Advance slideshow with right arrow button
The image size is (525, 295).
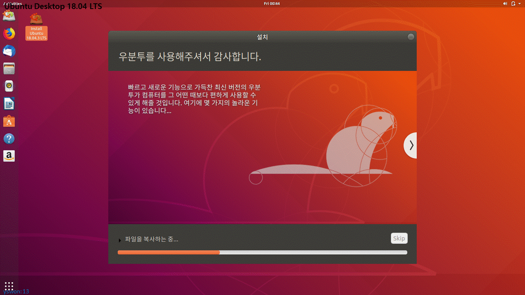click(x=411, y=145)
